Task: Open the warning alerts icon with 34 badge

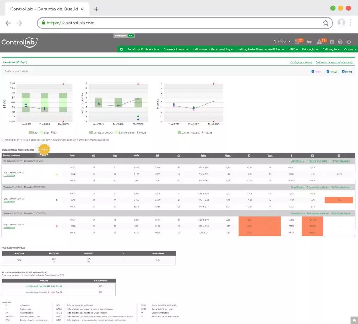Action: [x=320, y=42]
